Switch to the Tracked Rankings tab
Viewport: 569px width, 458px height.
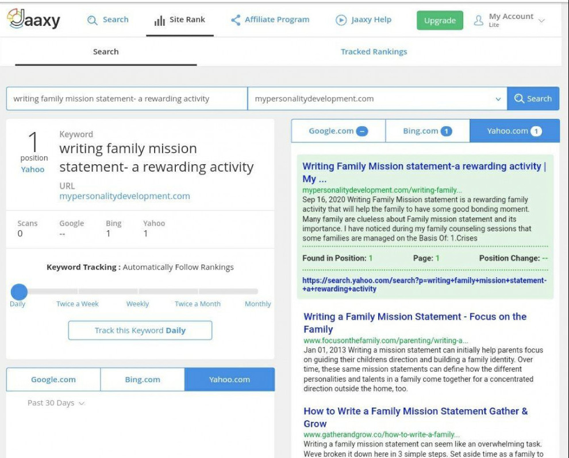[374, 52]
